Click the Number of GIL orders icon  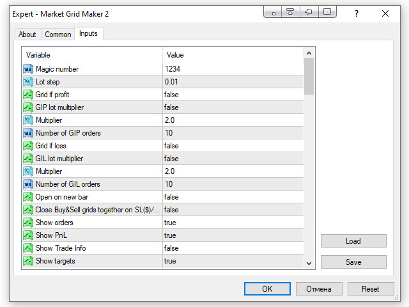(x=28, y=184)
